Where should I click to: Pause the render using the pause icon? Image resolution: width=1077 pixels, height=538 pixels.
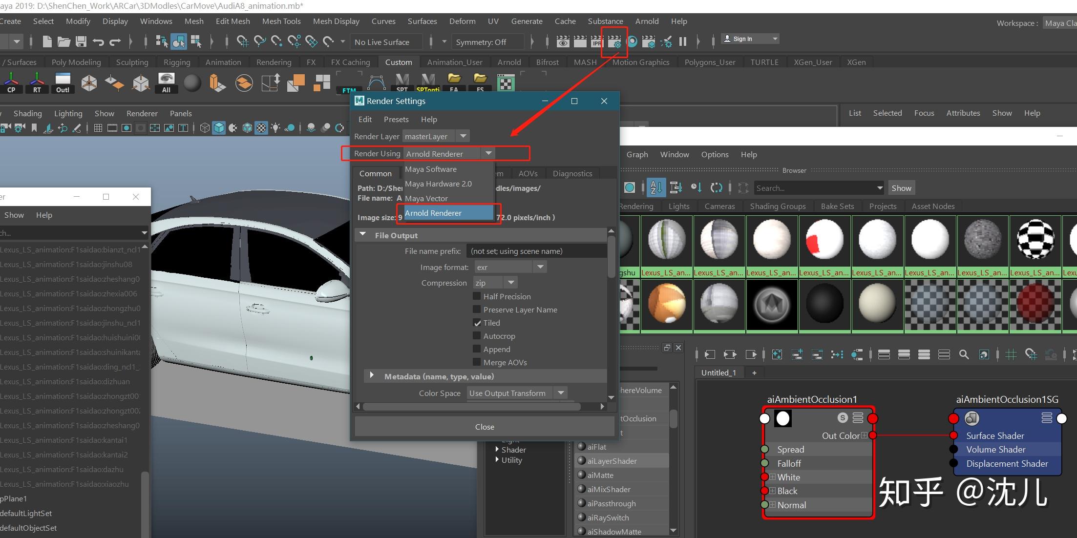pyautogui.click(x=683, y=41)
